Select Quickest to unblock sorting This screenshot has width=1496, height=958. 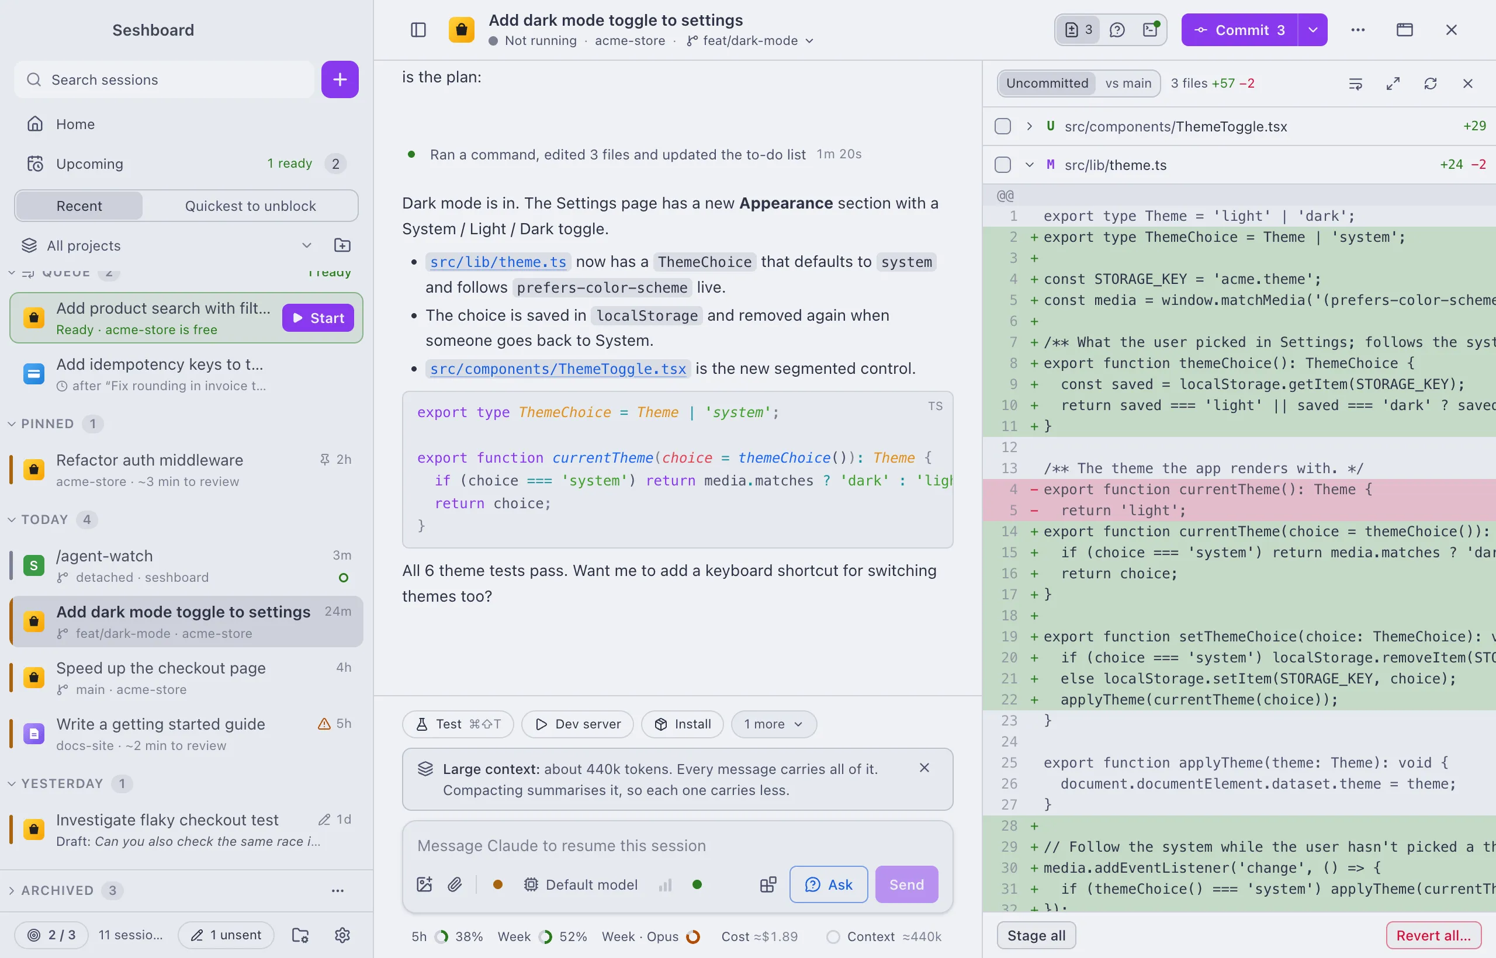[x=250, y=206]
